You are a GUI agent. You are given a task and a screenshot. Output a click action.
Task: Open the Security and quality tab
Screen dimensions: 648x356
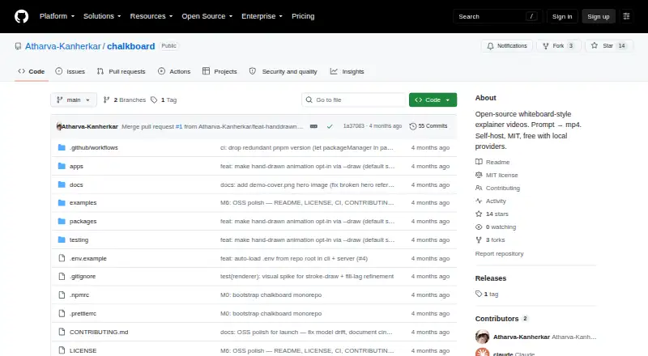(283, 71)
